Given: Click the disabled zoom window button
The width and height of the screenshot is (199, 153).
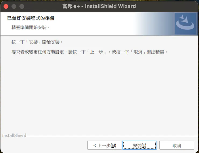Looking at the screenshot, I should (x=22, y=6).
